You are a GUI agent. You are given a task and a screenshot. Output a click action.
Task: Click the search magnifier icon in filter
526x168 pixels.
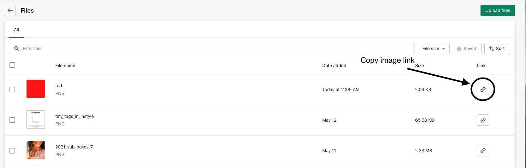(17, 49)
